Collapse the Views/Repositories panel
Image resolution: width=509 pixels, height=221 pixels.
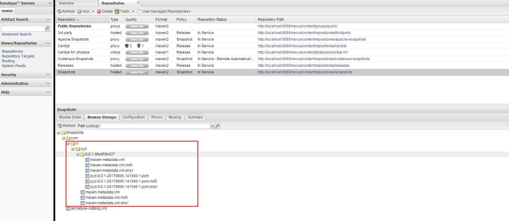coord(48,43)
